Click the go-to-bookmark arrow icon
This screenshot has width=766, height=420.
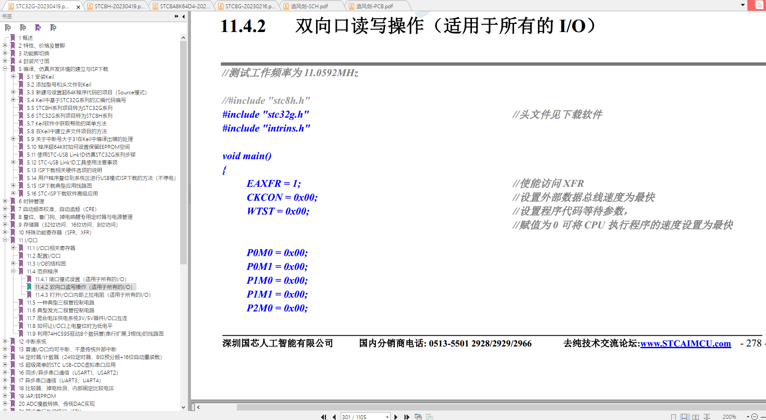click(x=38, y=28)
